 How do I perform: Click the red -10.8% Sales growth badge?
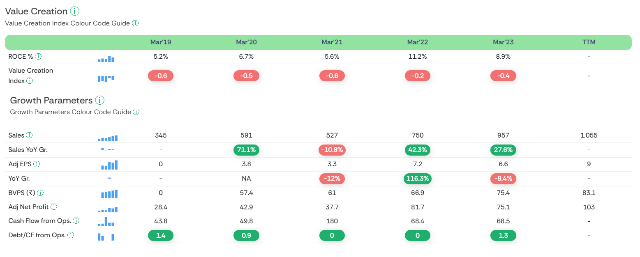coord(332,150)
